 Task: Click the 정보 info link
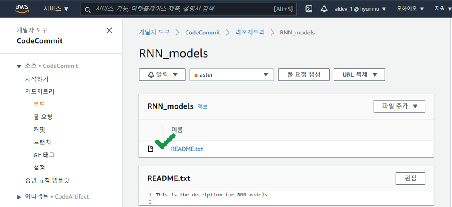202,107
